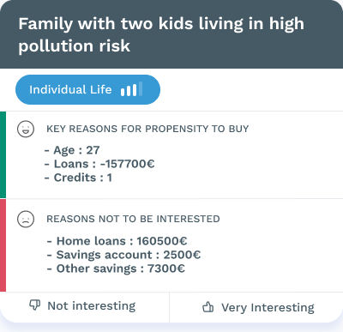The height and width of the screenshot is (332, 343).
Task: Click the thumbs-down icon
Action: (35, 305)
